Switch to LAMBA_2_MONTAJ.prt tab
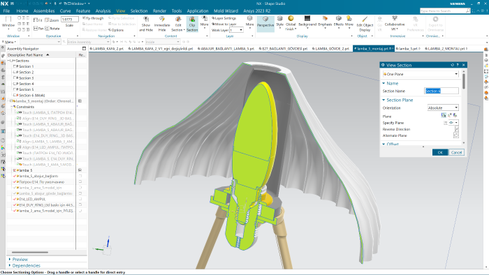This screenshot has height=275, width=489. point(446,49)
